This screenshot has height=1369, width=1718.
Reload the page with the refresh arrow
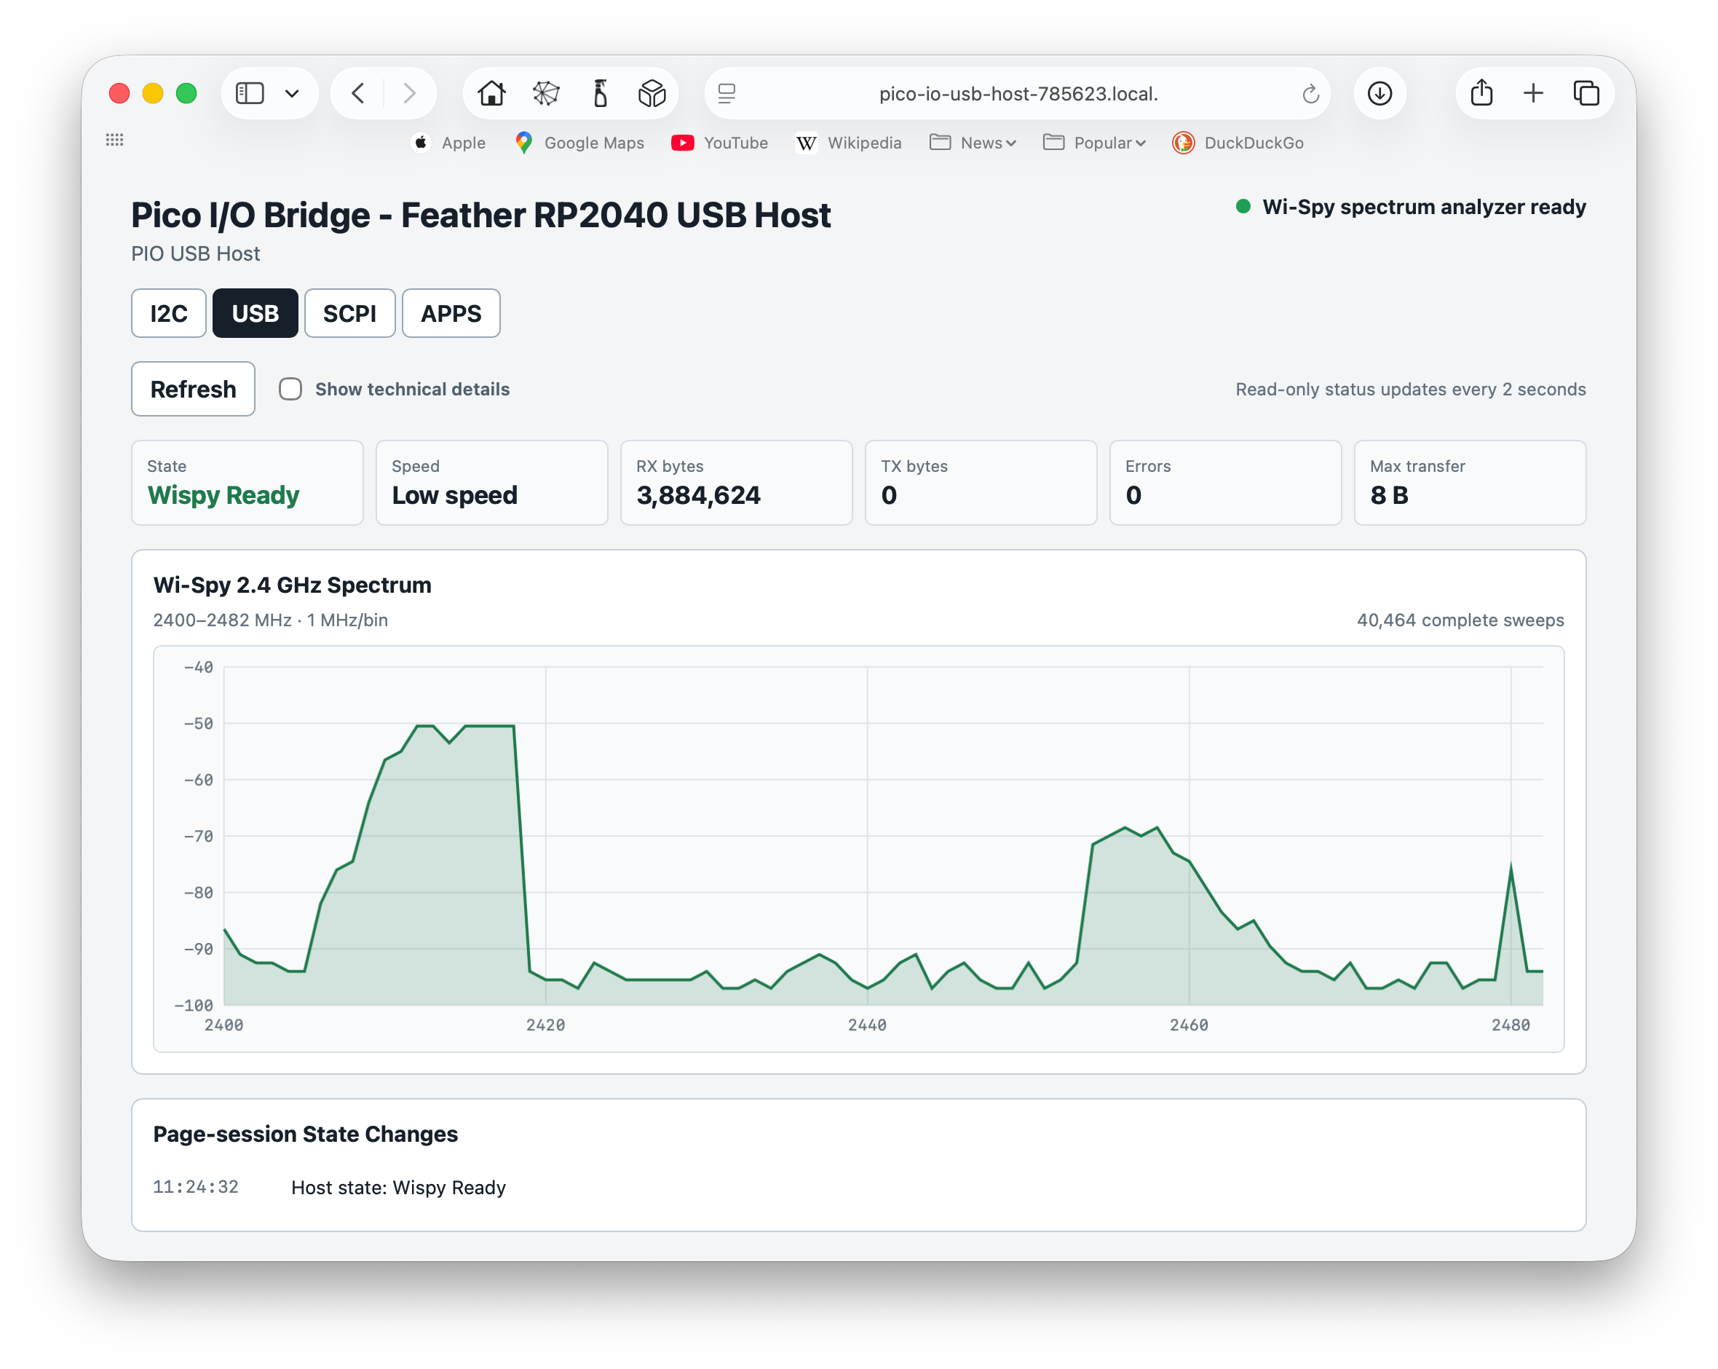tap(1310, 94)
